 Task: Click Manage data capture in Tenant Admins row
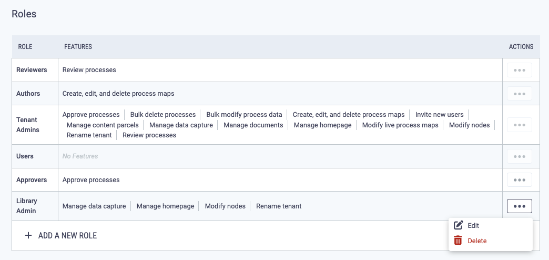181,125
